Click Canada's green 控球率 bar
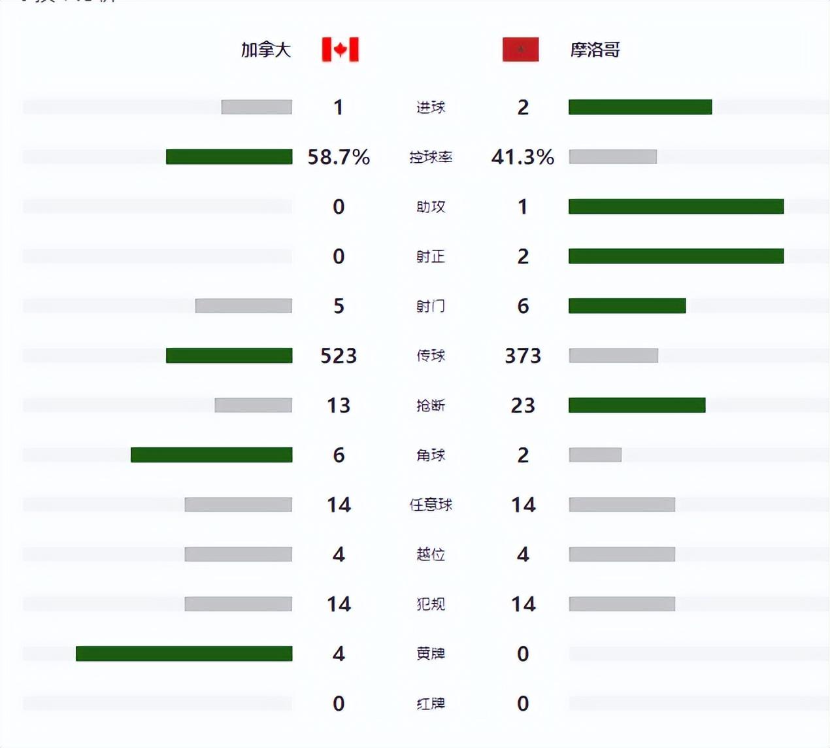The height and width of the screenshot is (748, 830). [x=229, y=157]
